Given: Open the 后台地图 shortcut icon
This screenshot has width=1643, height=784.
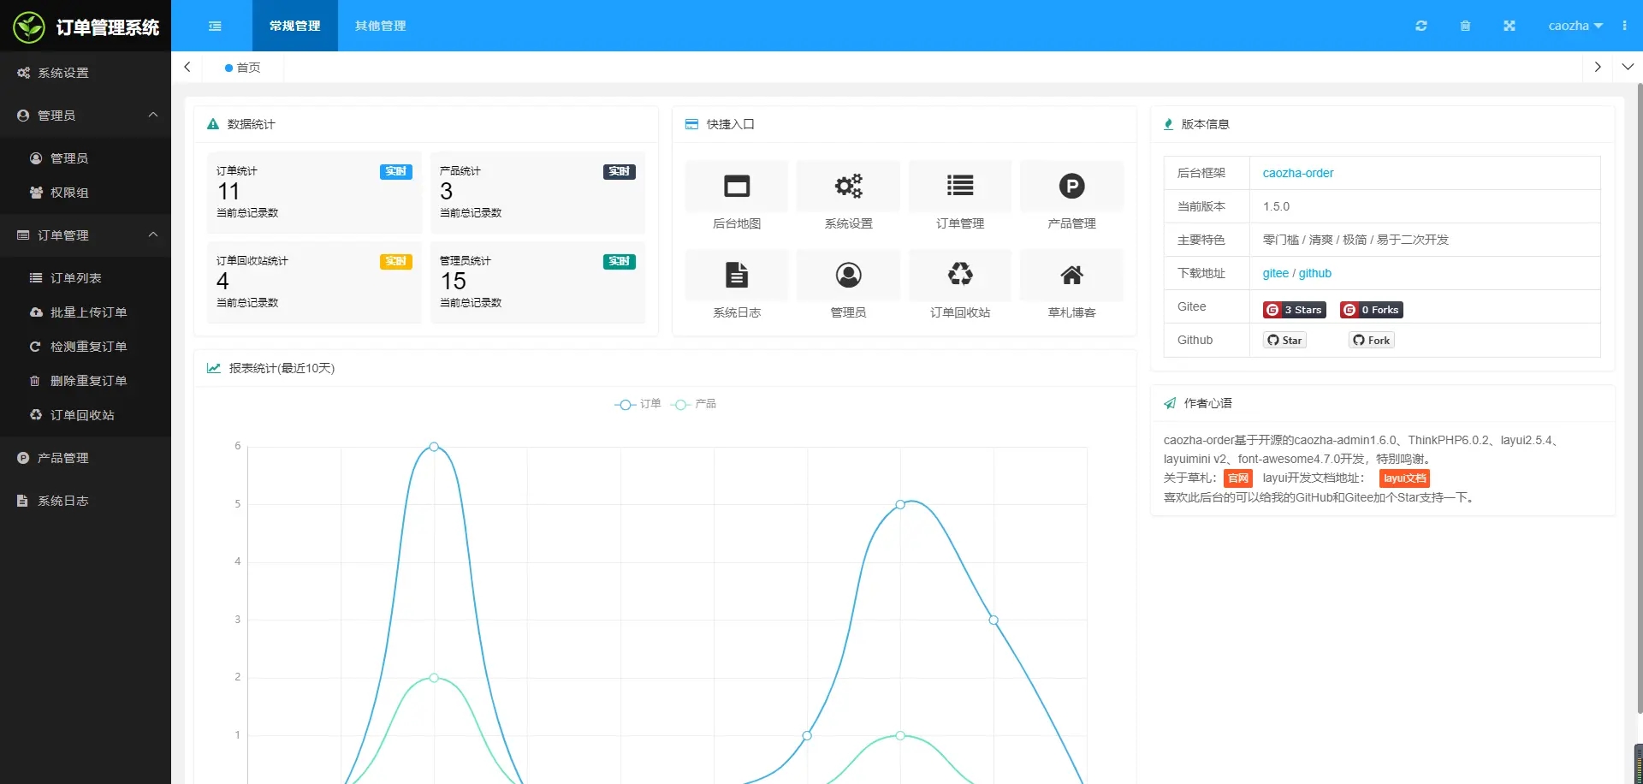Looking at the screenshot, I should pos(736,187).
